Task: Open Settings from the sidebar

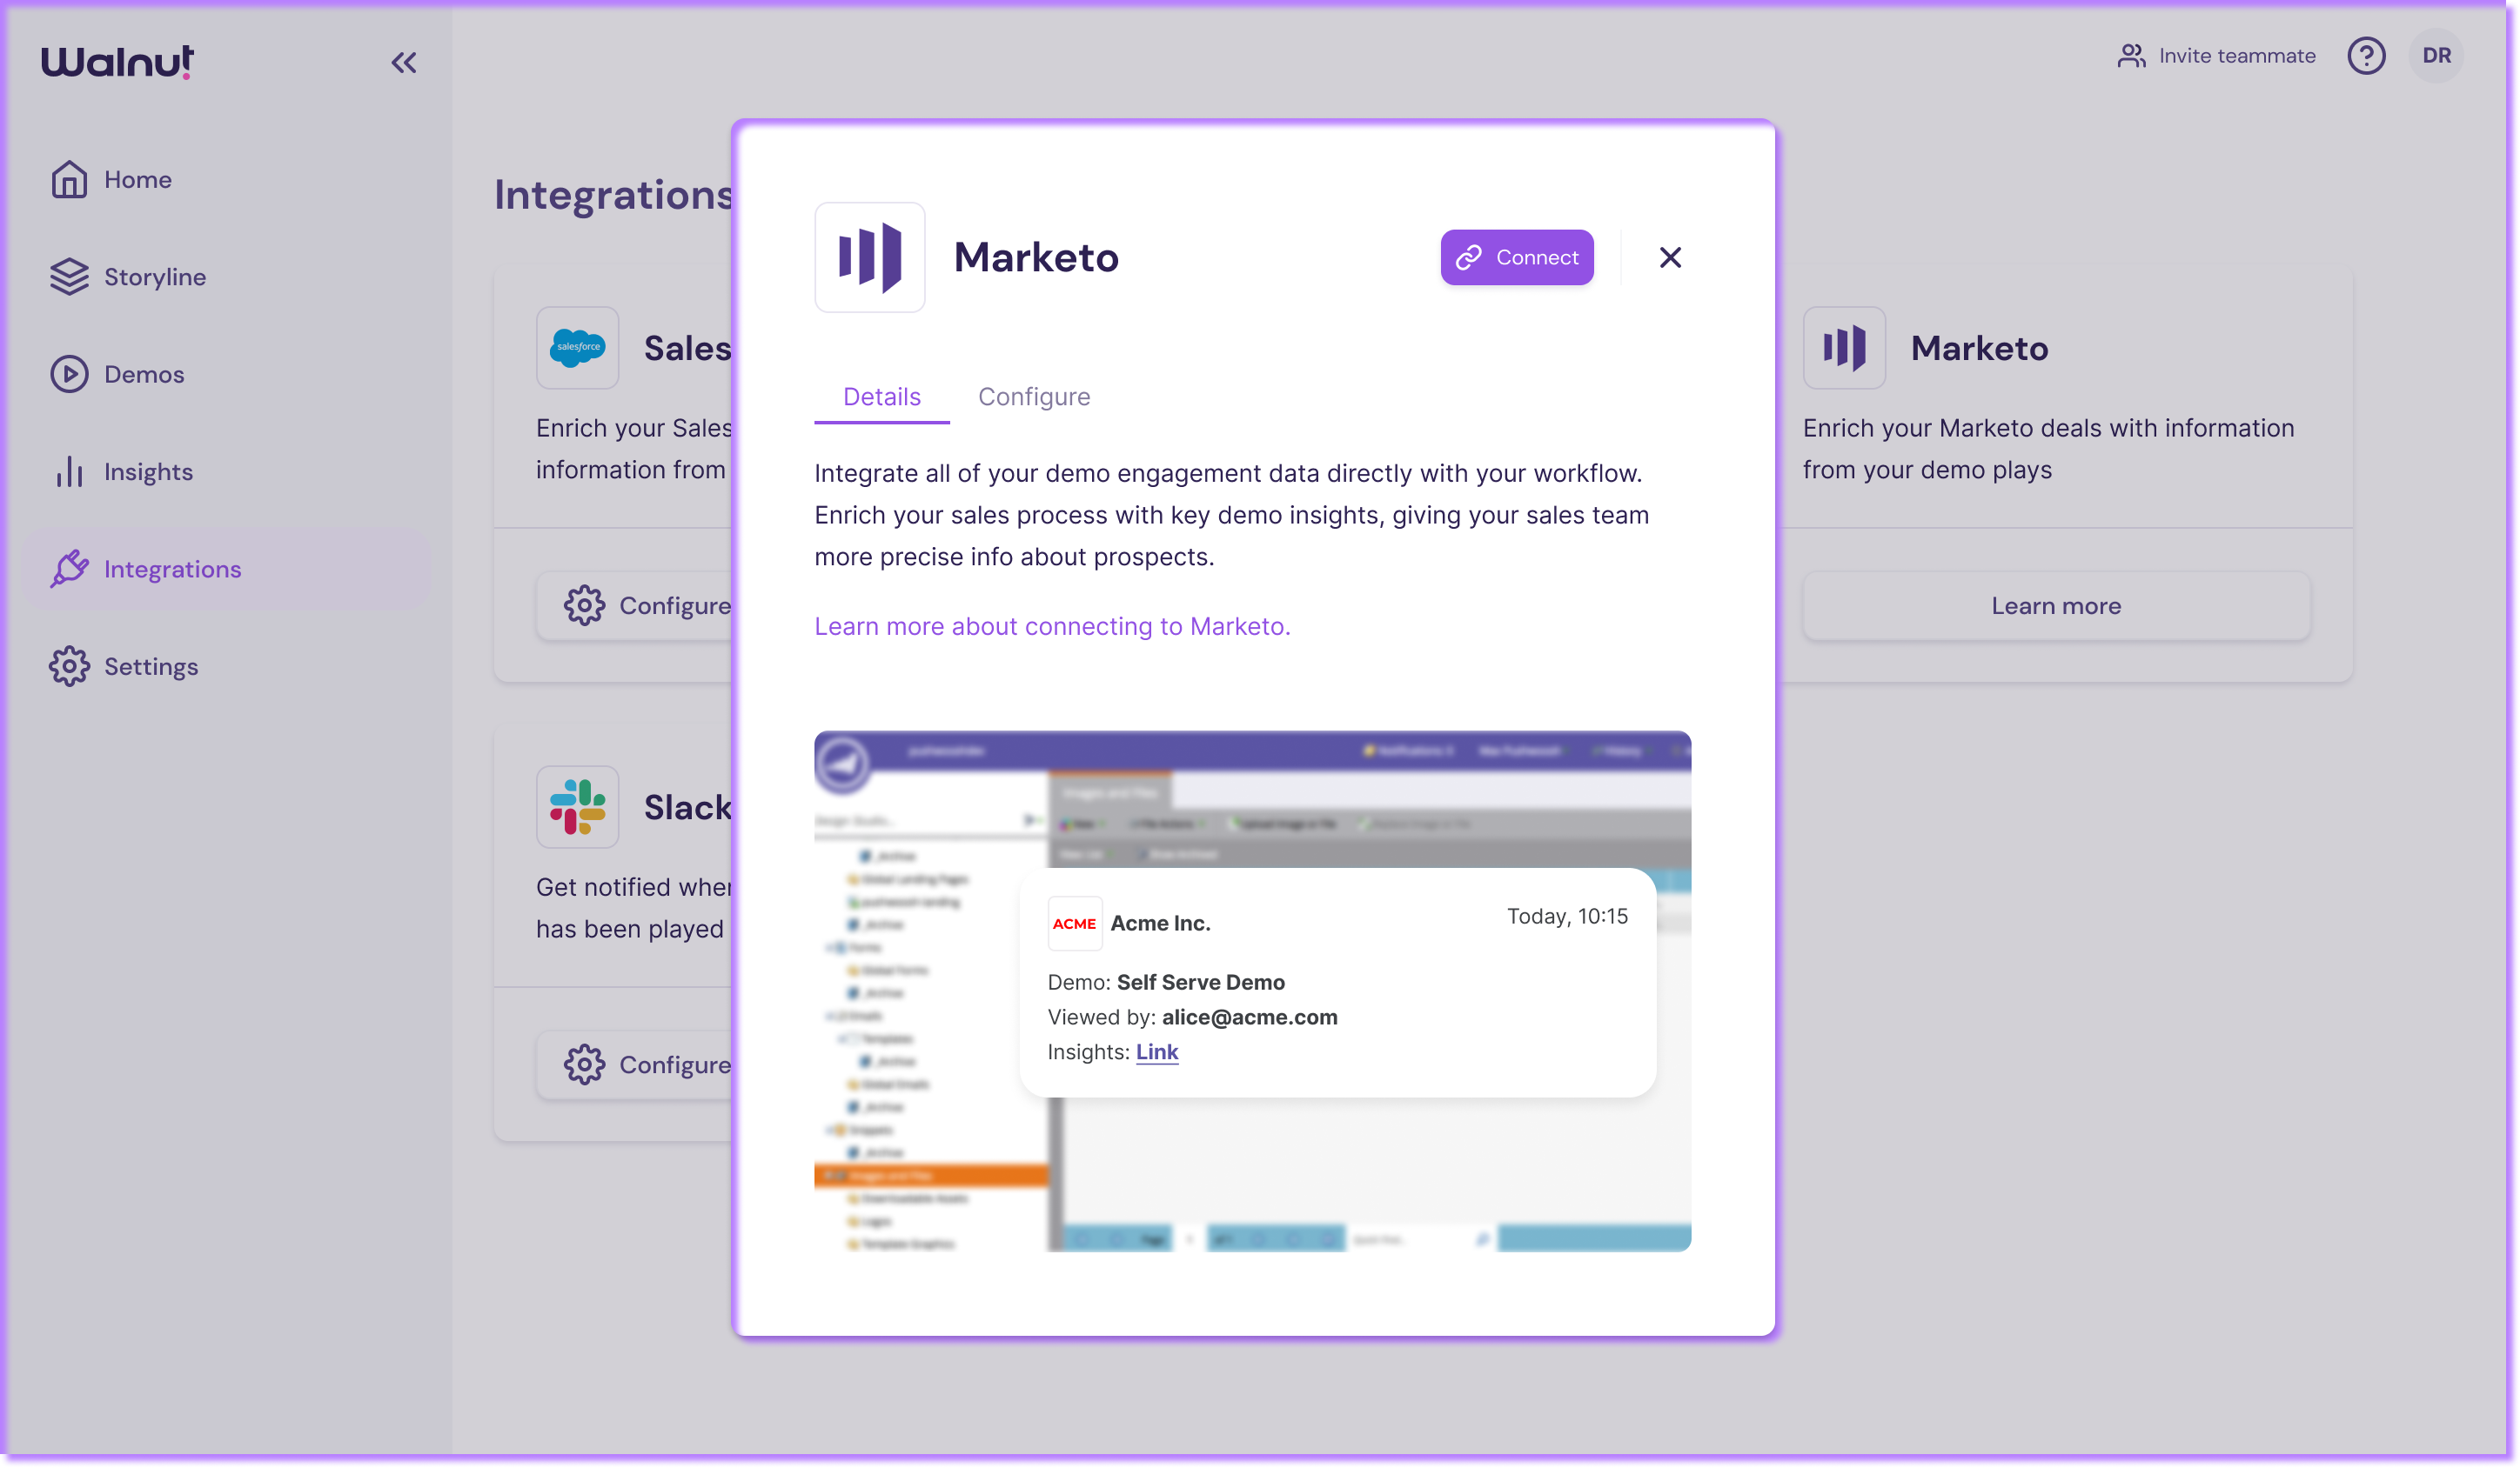Action: (x=228, y=666)
